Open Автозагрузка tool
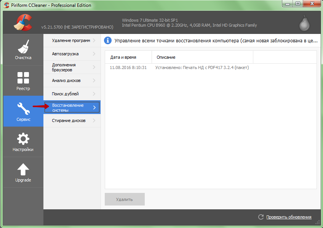 [72, 54]
